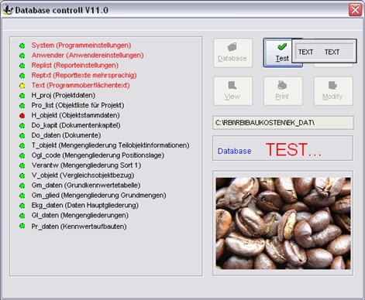Click green status dot beside T_objekt
Screen dimensions: 365x300
(x=22, y=146)
